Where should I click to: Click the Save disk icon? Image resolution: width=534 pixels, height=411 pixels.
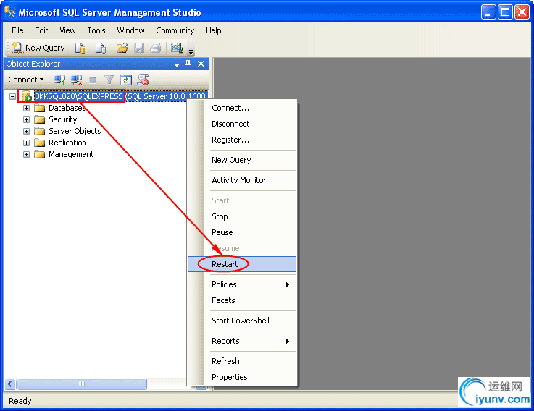point(139,48)
